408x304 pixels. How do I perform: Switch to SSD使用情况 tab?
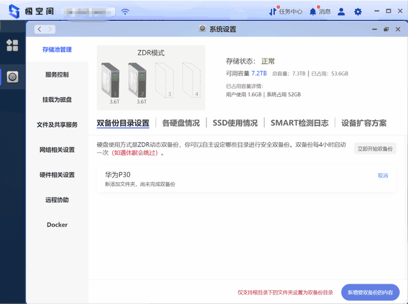(x=235, y=123)
